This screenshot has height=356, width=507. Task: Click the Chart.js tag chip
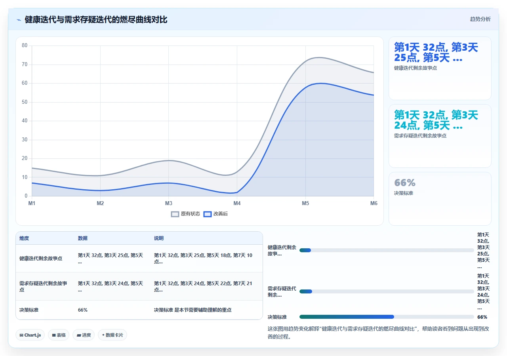click(x=30, y=335)
